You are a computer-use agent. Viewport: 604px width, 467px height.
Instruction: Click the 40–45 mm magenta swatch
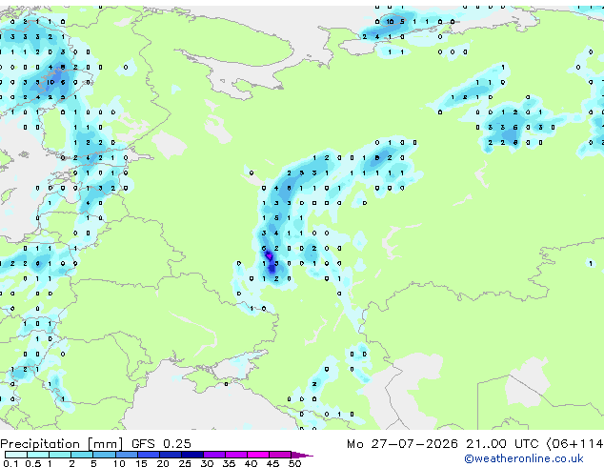click(258, 455)
